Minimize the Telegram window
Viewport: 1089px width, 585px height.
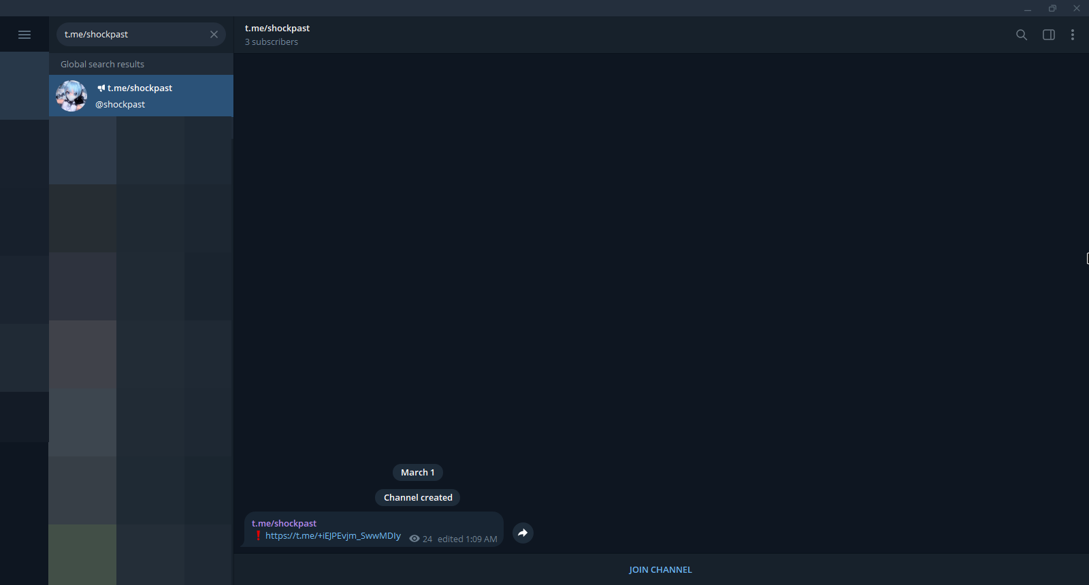click(x=1028, y=8)
